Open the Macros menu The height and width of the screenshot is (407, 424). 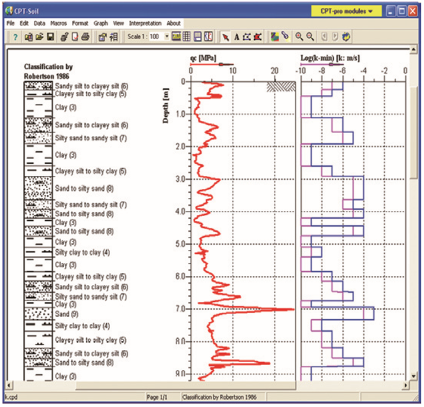(x=59, y=23)
